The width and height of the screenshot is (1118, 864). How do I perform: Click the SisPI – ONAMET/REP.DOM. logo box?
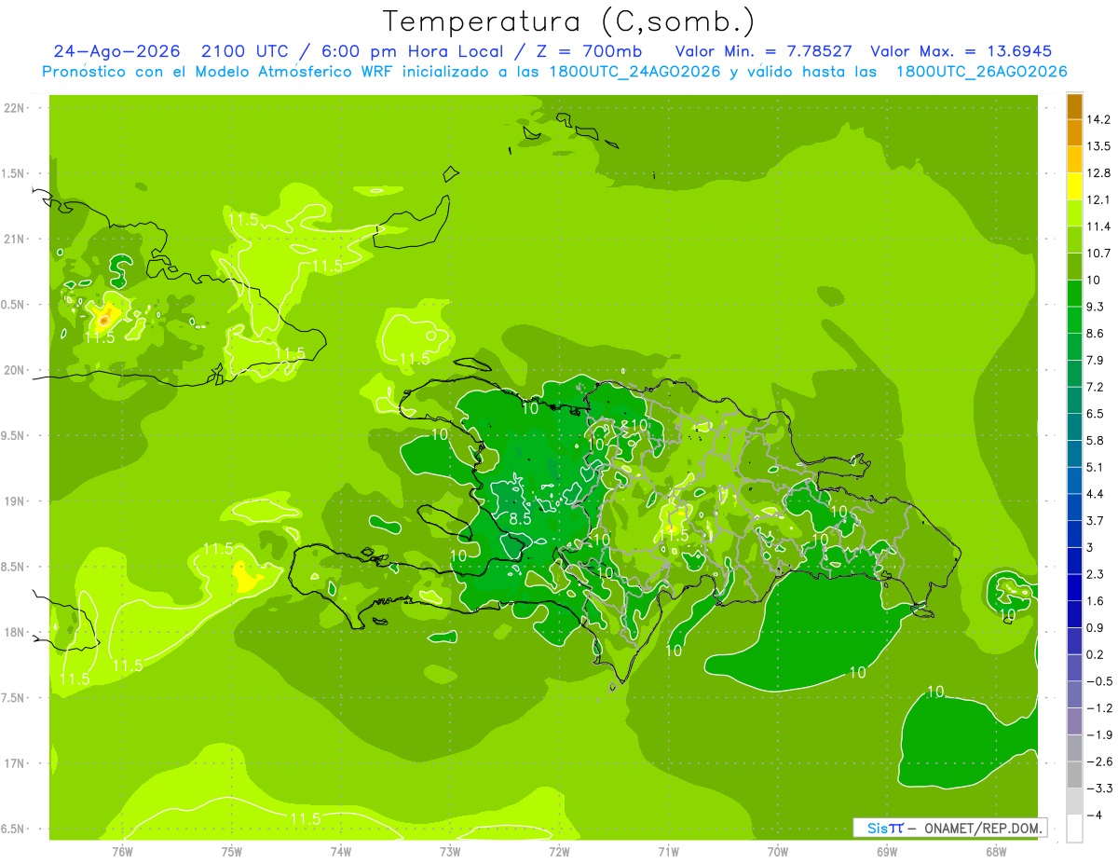949,828
